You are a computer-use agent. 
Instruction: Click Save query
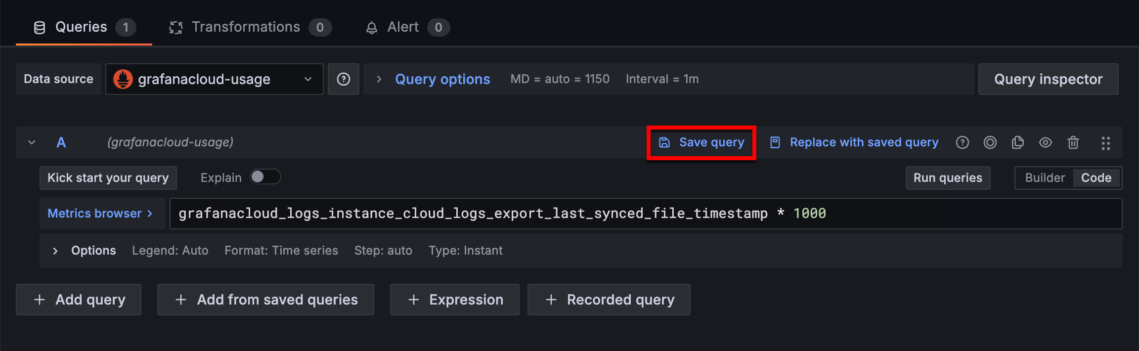701,143
